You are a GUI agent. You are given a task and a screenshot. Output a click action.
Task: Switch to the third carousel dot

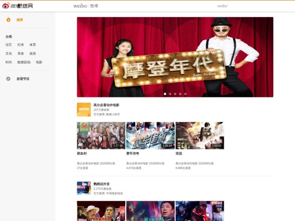coord(175,93)
